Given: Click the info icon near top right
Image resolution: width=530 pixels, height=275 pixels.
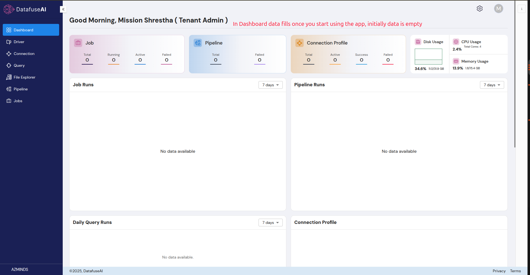Looking at the screenshot, I should coord(521,9).
